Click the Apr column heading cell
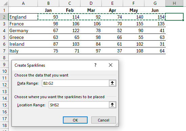This screenshot has width=186, height=131. click(112, 10)
